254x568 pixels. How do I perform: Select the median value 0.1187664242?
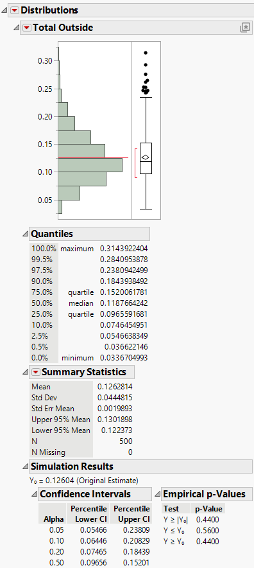point(124,303)
